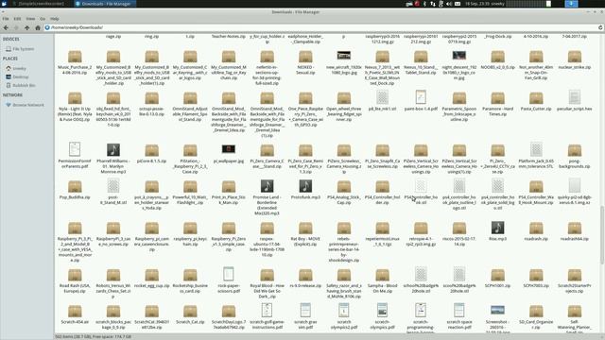The image size is (605, 340).
Task: Go to parent folder with Up arrow
Action: pos(26,27)
